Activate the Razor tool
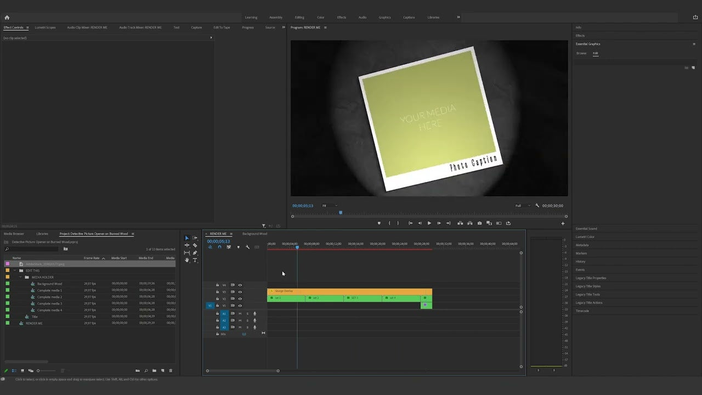Screen dimensions: 702x395 [x=195, y=245]
